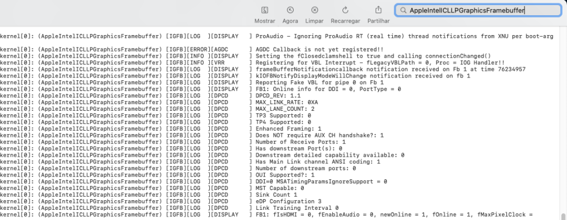Select the fClosedclamshell connectionChanged log line
567x220 pixels.
pyautogui.click(x=246, y=56)
